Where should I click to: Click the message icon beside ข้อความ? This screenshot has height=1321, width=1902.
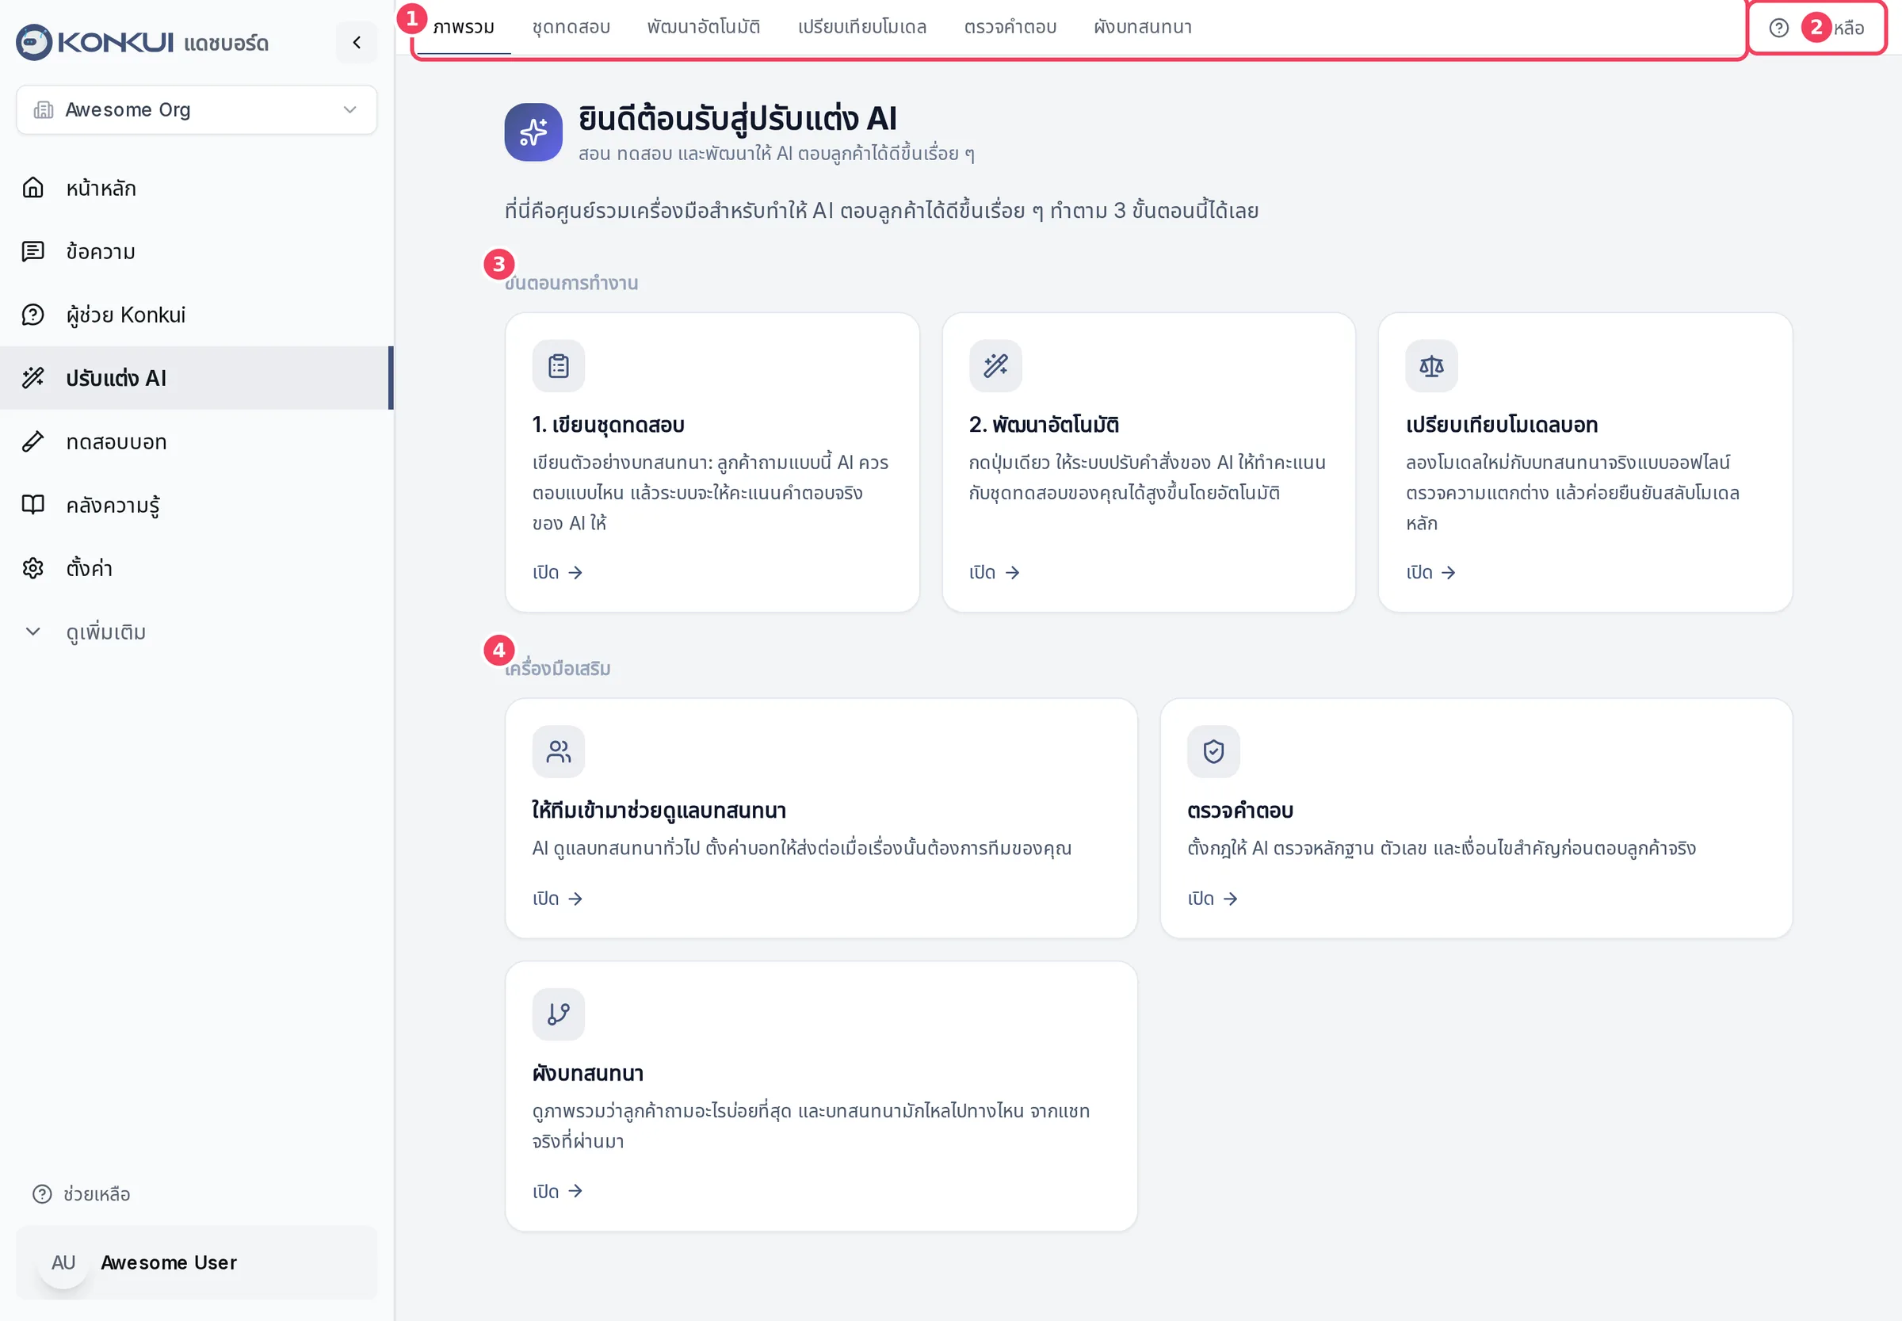click(x=33, y=252)
